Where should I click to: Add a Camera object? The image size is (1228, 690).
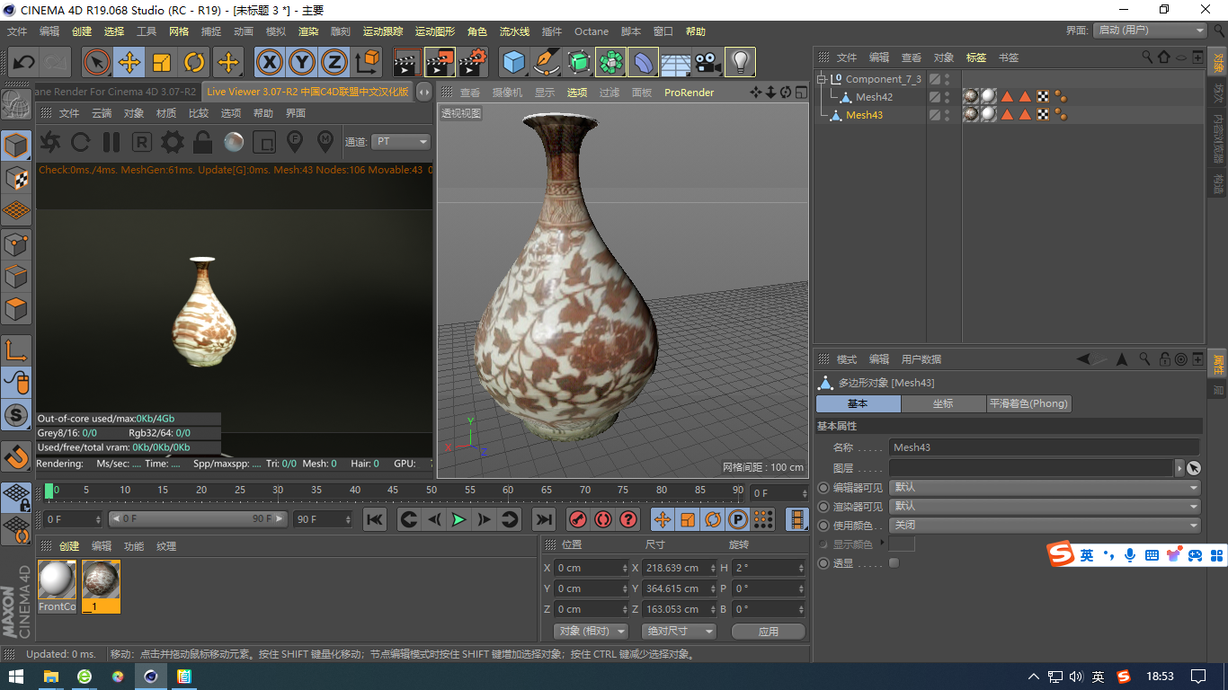point(707,63)
